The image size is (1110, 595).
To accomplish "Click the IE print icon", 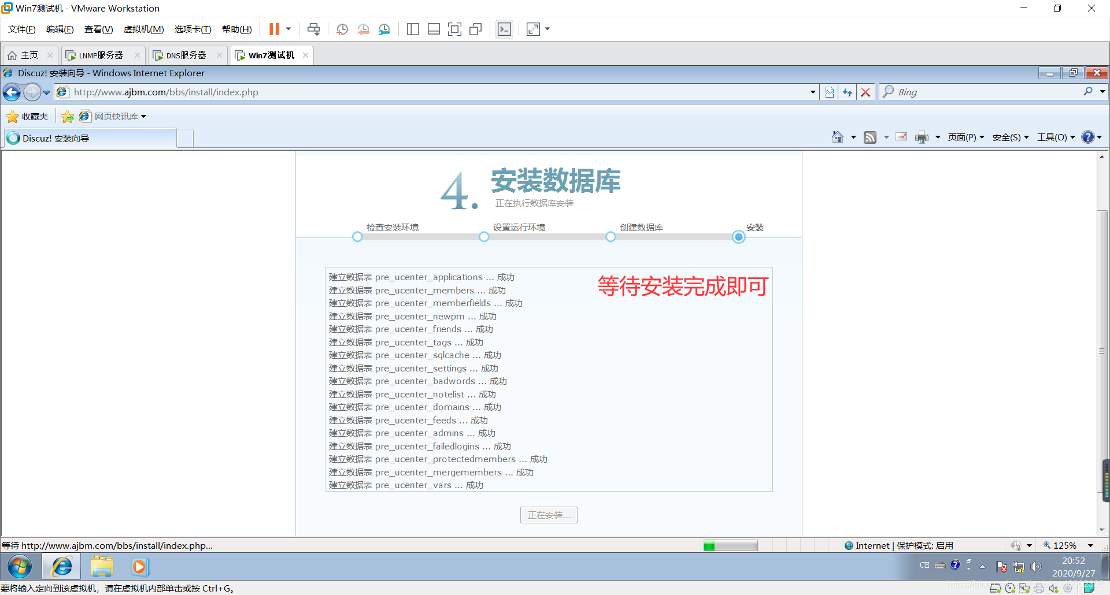I will click(x=922, y=137).
